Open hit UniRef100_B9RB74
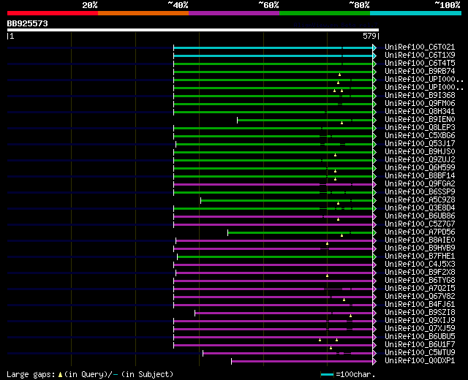Image resolution: width=468 pixels, height=380 pixels. pos(420,72)
